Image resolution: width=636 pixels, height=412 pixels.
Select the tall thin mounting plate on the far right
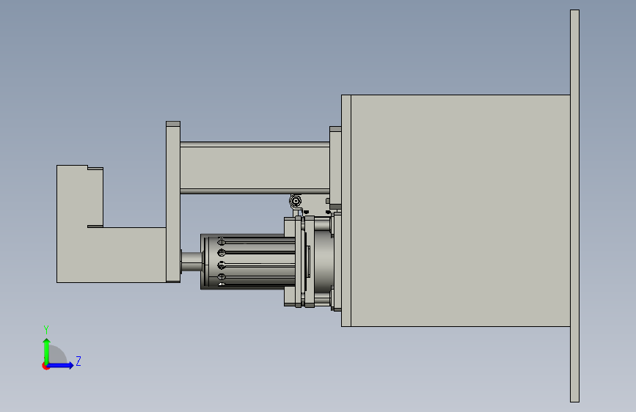coord(575,206)
